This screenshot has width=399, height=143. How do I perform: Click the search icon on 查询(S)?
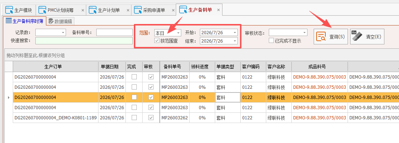pos(321,37)
